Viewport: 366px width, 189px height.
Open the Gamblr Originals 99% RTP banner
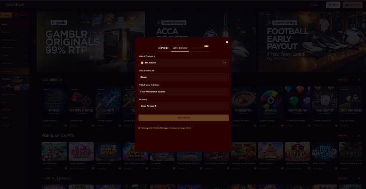[91, 42]
